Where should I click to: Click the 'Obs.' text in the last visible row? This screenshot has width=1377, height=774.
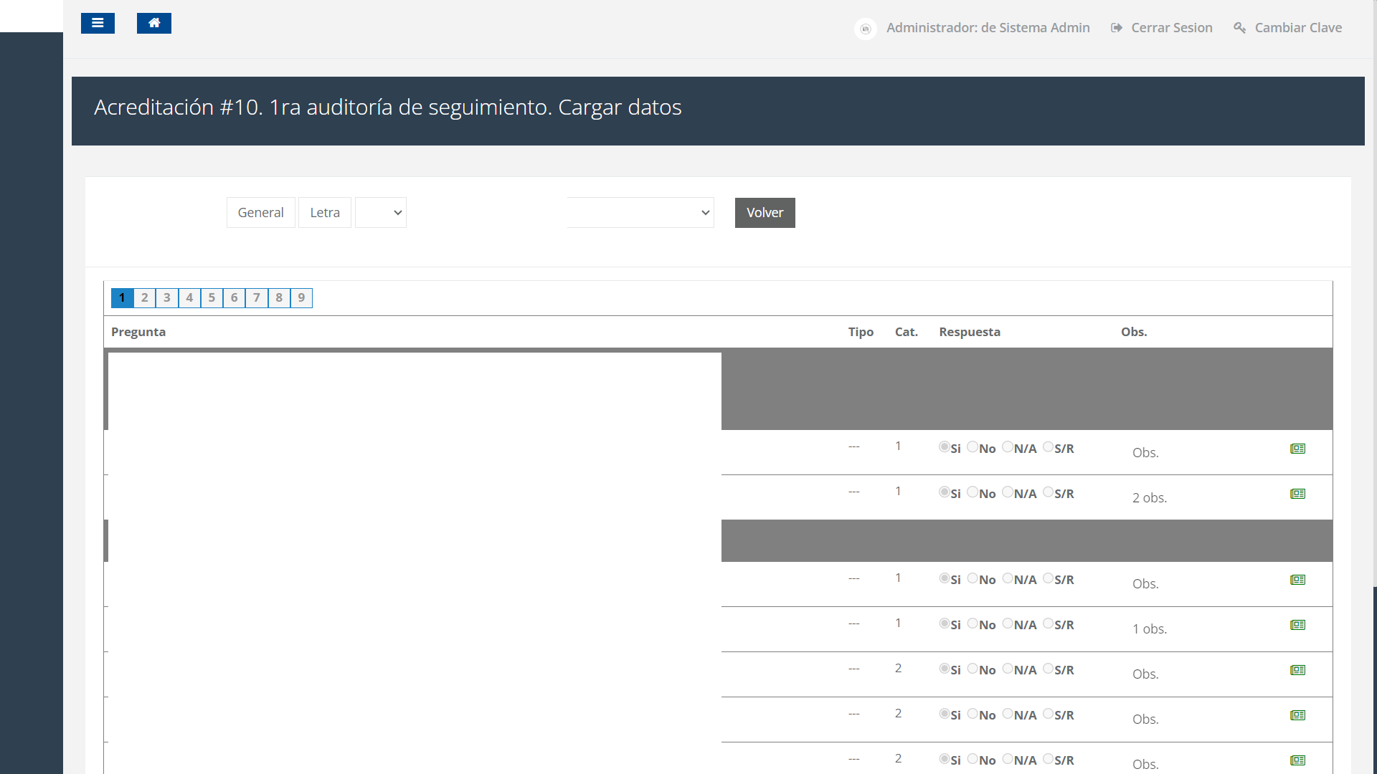coord(1145,765)
